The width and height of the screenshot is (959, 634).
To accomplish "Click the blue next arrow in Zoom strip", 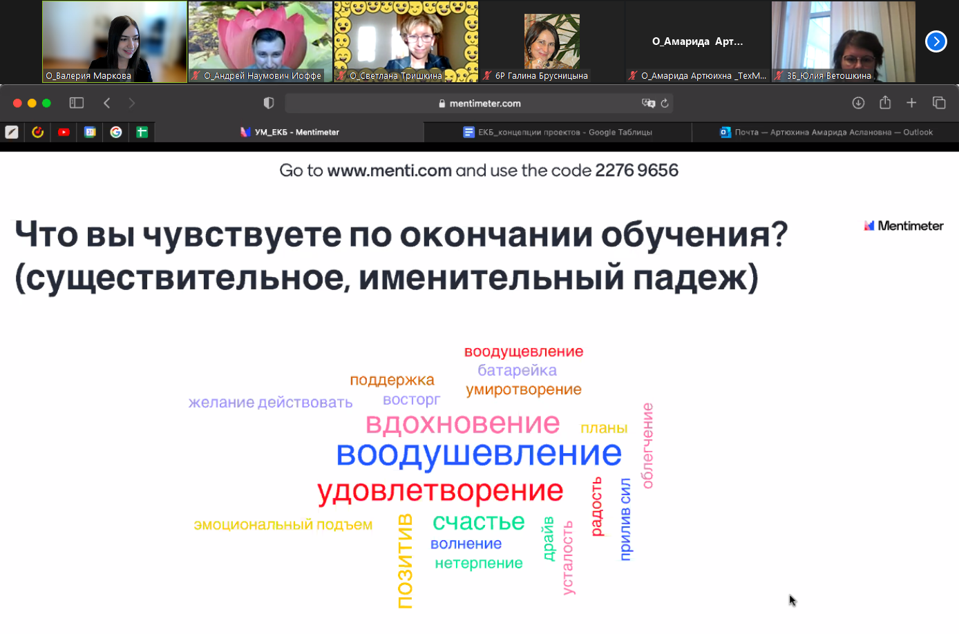I will [x=936, y=42].
